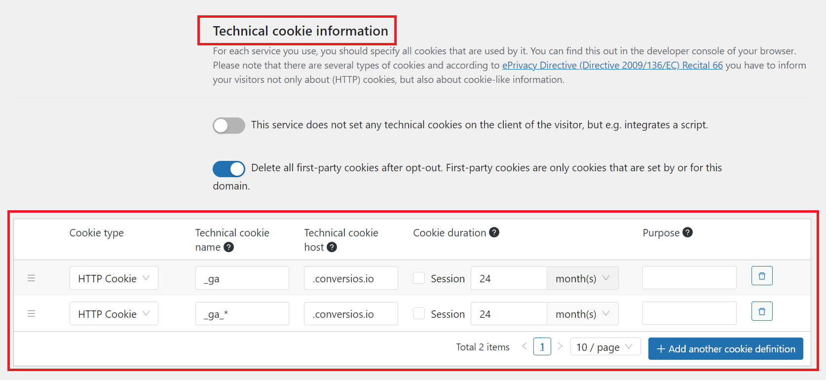The image size is (826, 380).
Task: Enable the toggle for service without technical cookies
Action: (x=228, y=125)
